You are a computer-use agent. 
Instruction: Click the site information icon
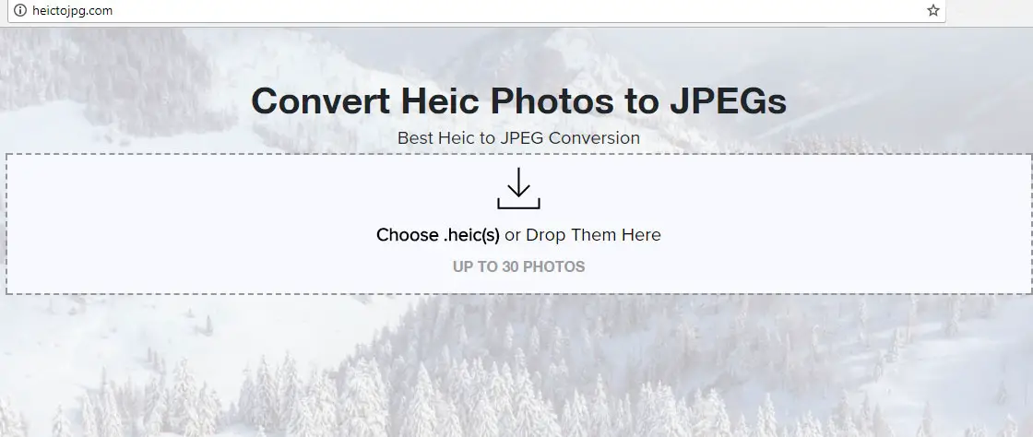tap(20, 11)
